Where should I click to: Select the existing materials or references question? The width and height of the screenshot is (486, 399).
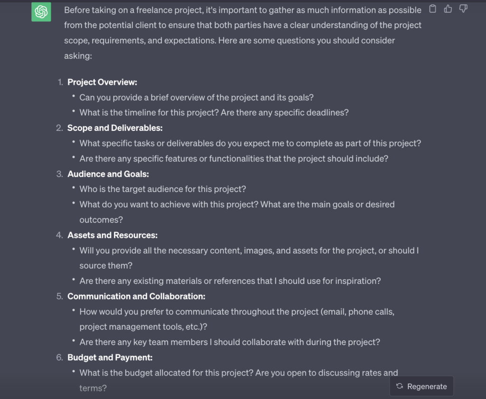click(x=230, y=281)
